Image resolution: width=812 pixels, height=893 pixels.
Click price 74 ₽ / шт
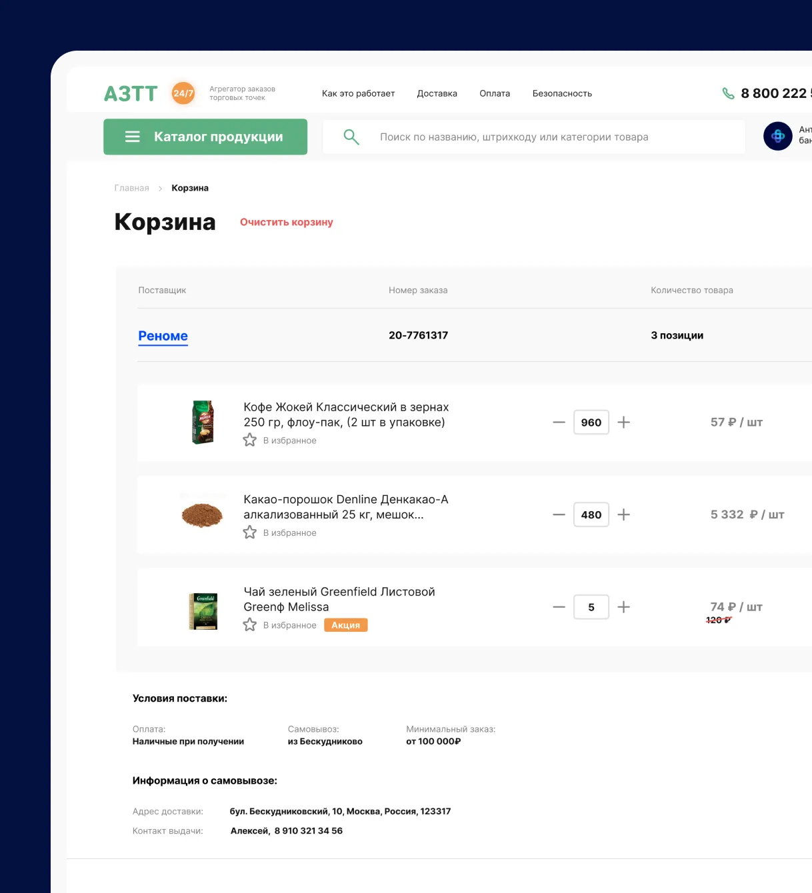[737, 607]
